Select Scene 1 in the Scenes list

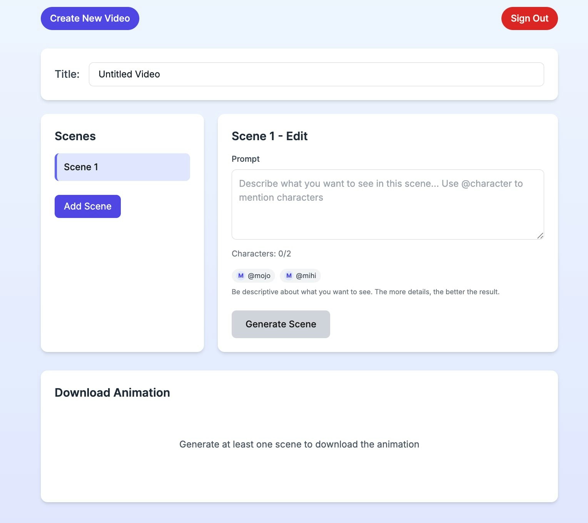tap(122, 167)
